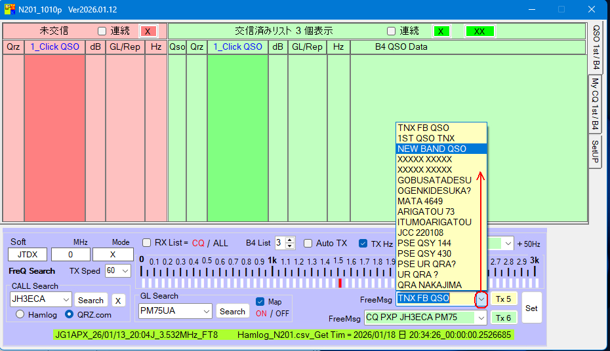Viewport: 610px width, 351px height.
Task: Click the green XX button
Action: (x=479, y=31)
